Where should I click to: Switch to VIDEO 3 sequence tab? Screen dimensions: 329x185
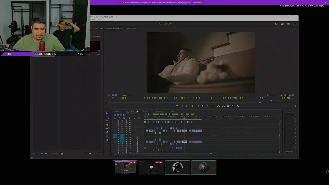click(x=145, y=111)
